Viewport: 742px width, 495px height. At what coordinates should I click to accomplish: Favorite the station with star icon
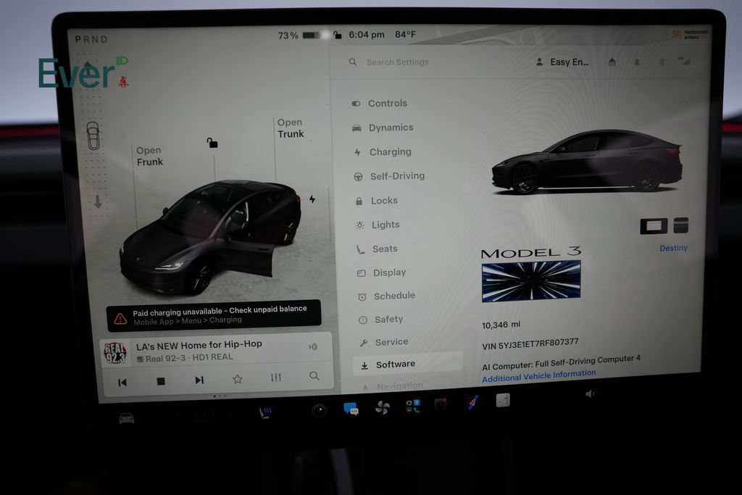238,379
